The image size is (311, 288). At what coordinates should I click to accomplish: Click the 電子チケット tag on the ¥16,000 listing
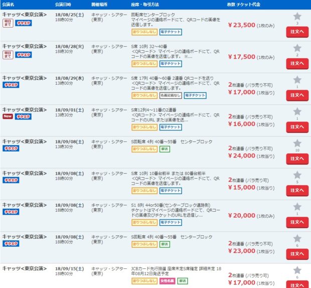[x=171, y=127]
